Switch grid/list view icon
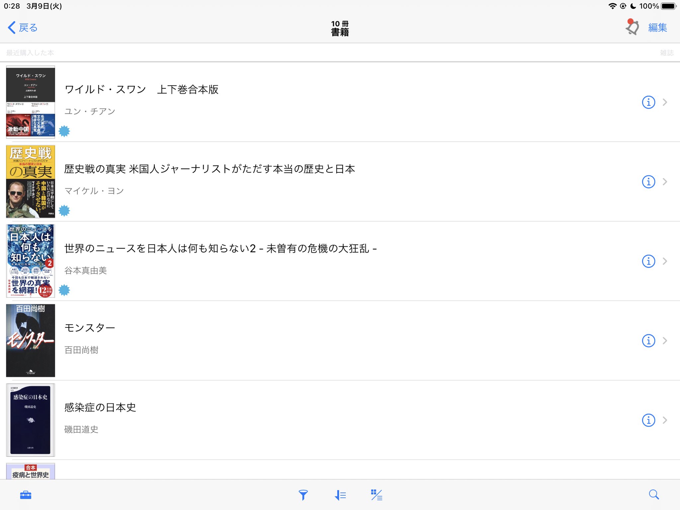Image resolution: width=680 pixels, height=510 pixels. tap(377, 495)
